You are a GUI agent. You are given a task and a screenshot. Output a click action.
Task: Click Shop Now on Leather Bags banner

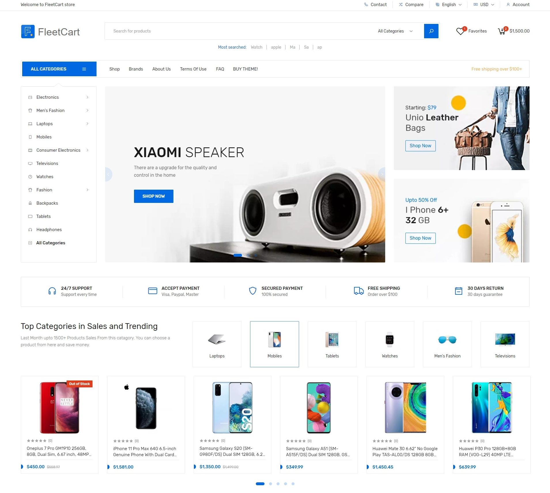click(420, 146)
